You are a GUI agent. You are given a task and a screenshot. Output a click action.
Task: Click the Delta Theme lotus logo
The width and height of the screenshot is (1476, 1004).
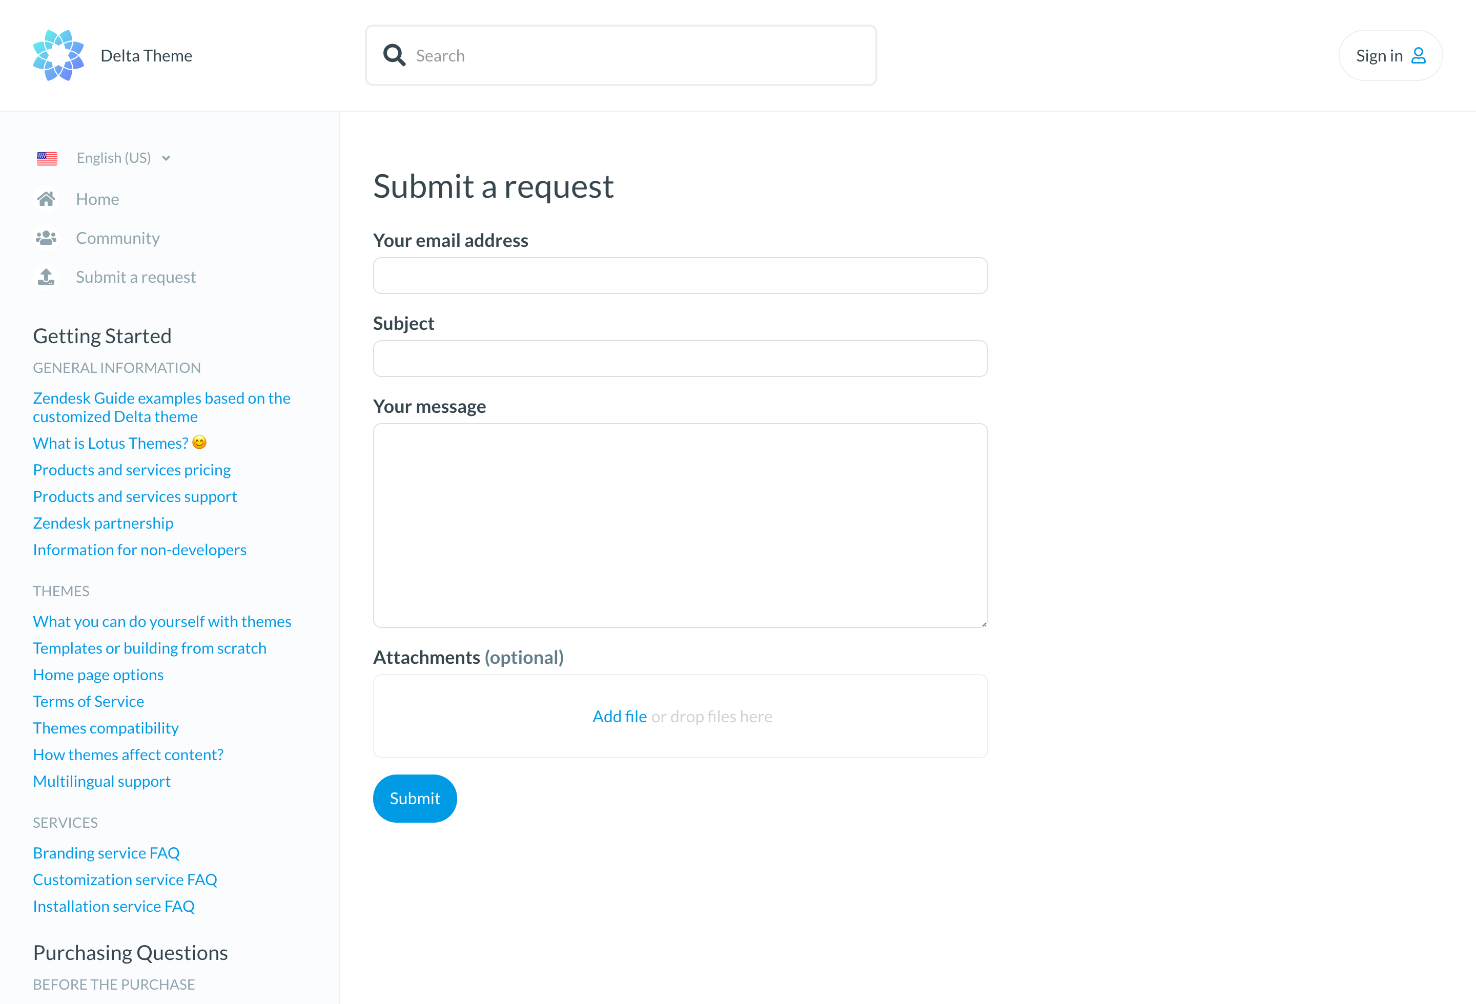click(x=58, y=55)
